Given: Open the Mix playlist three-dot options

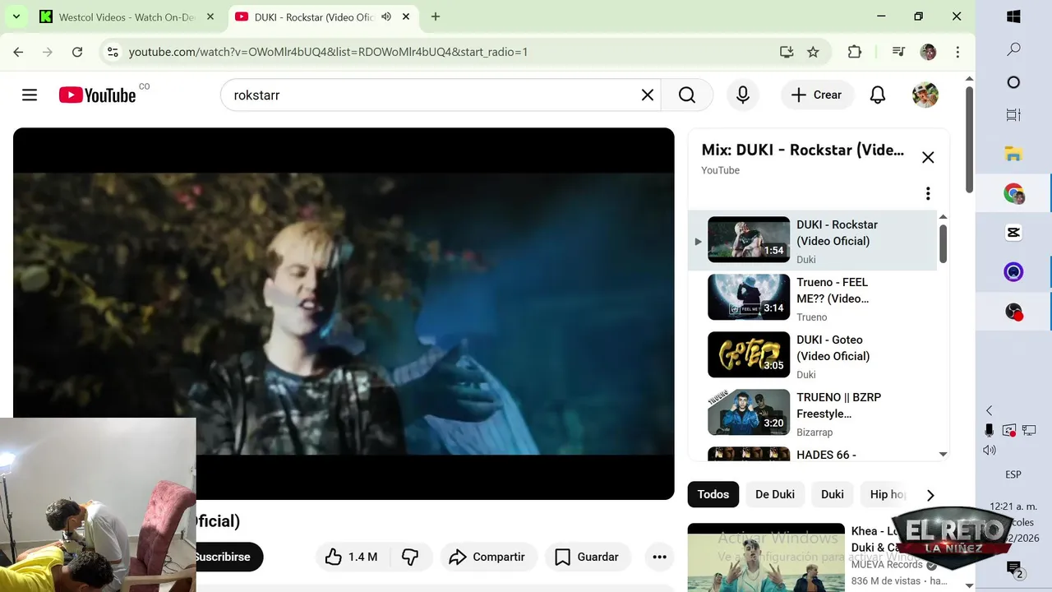Looking at the screenshot, I should pyautogui.click(x=928, y=193).
